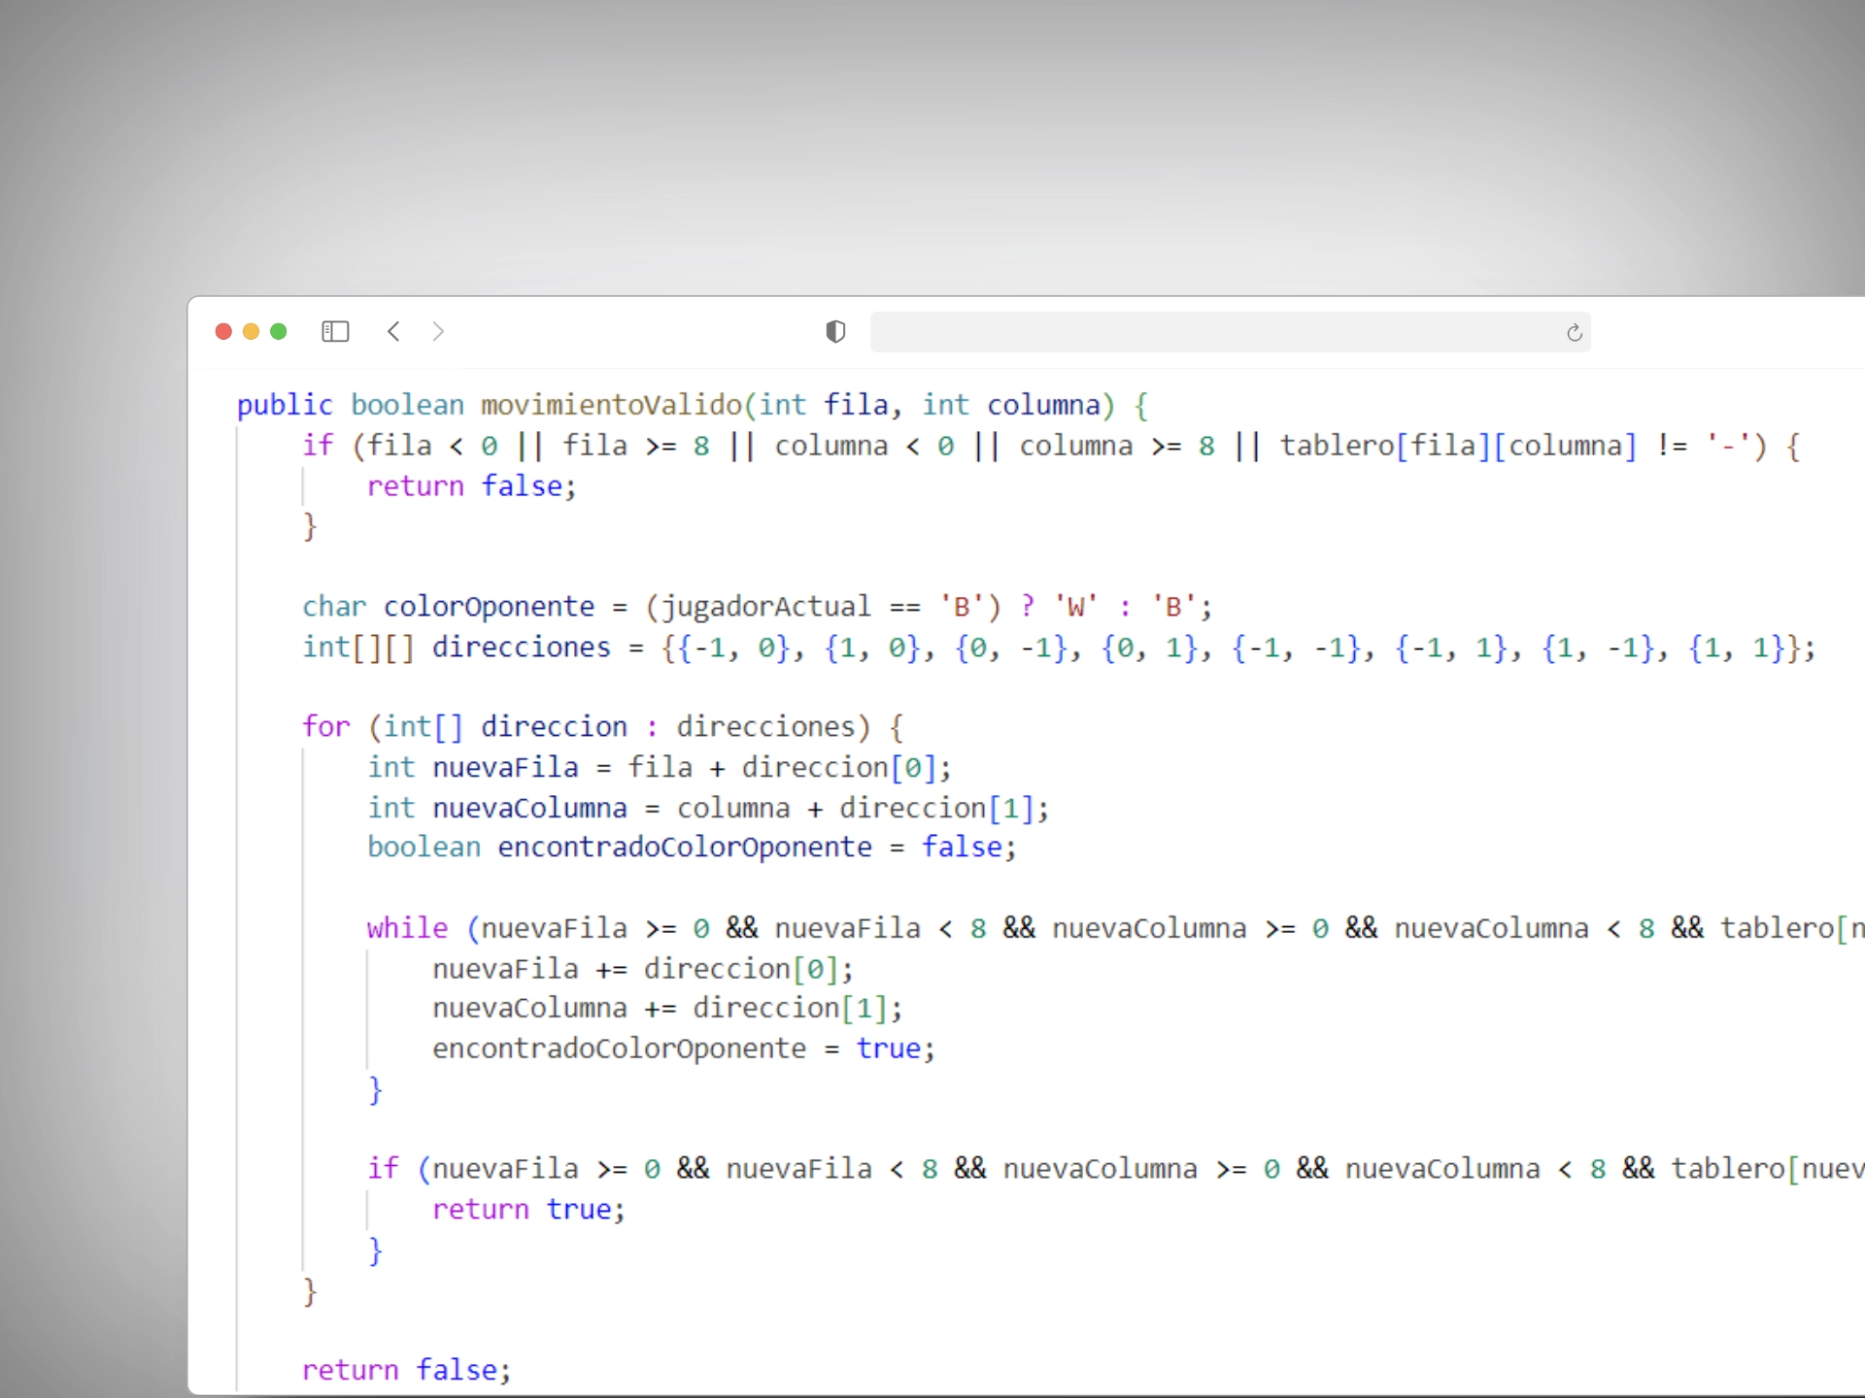This screenshot has height=1398, width=1865.
Task: Minimize the window with yellow button
Action: [251, 332]
